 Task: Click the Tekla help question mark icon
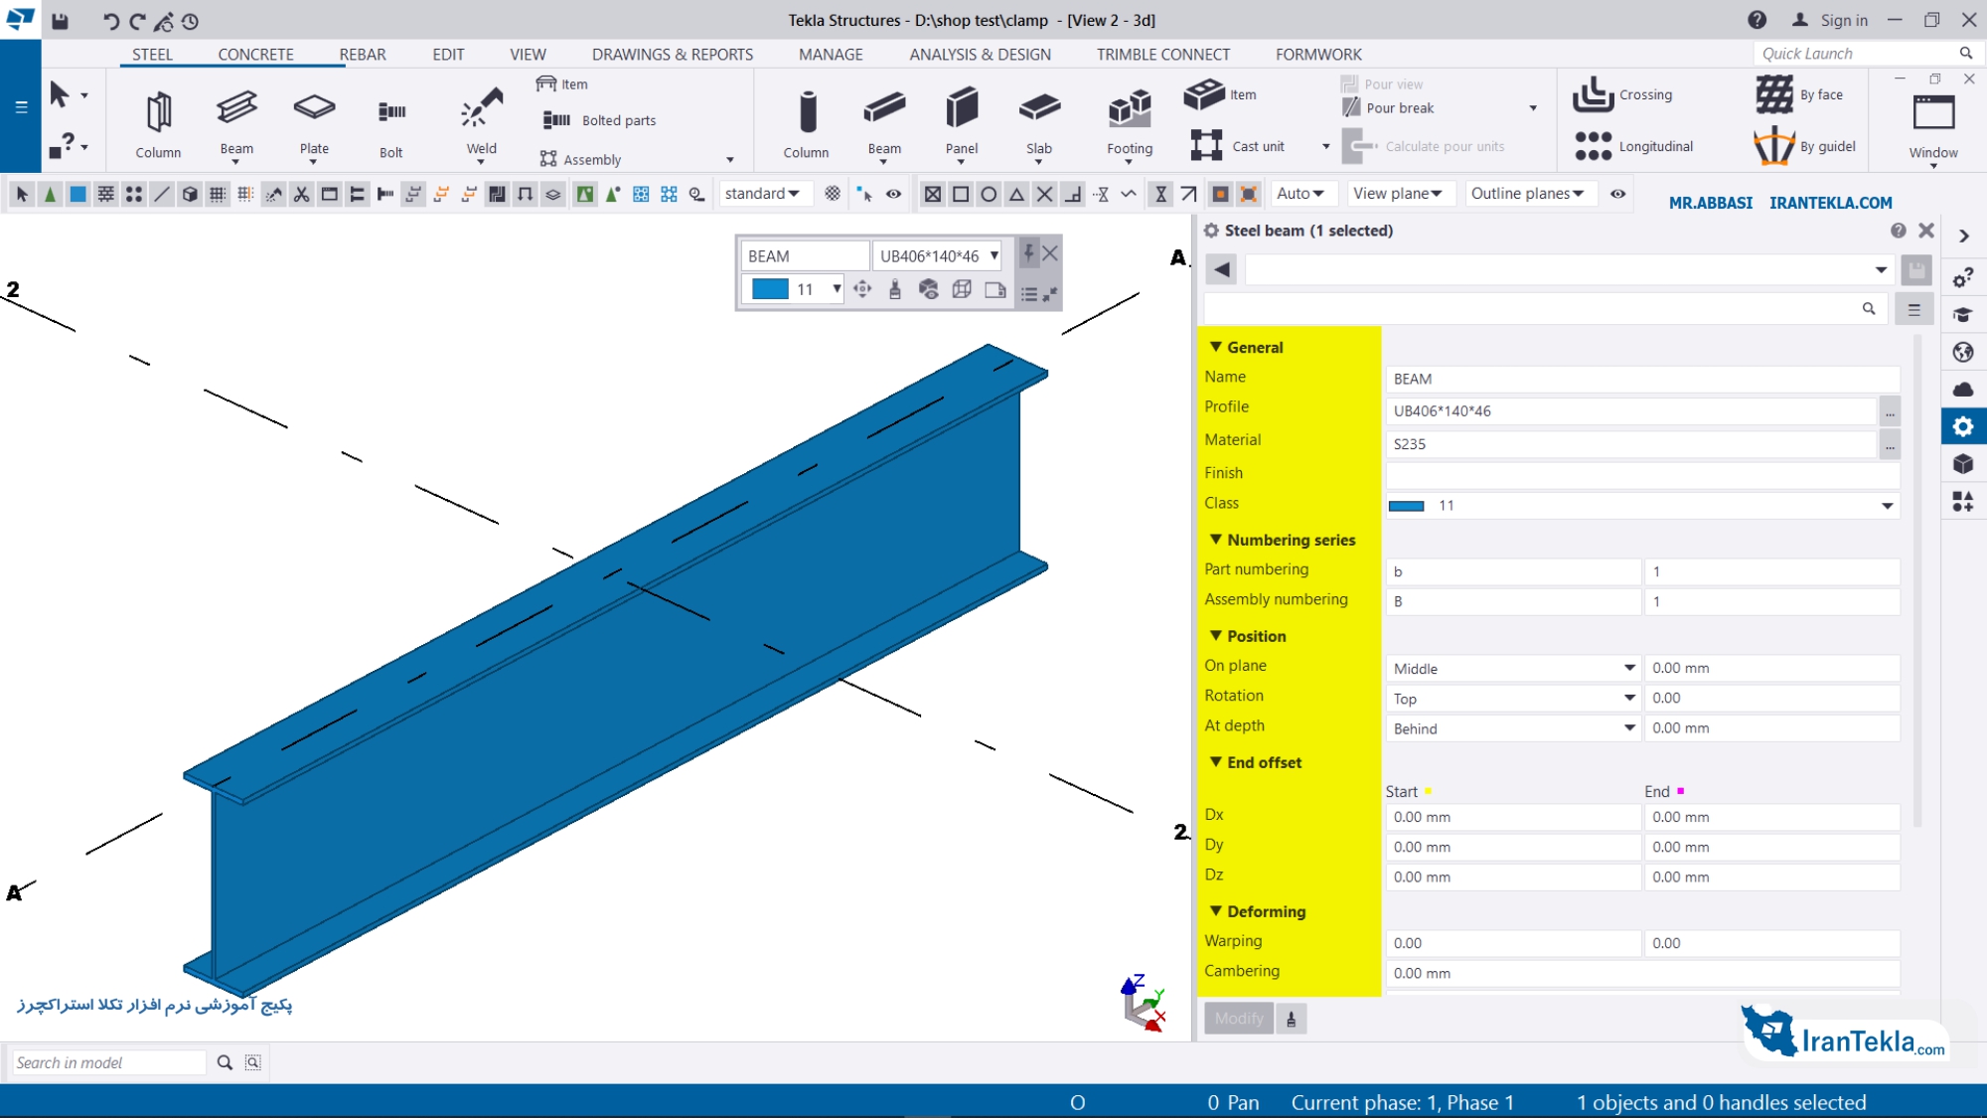point(1757,20)
